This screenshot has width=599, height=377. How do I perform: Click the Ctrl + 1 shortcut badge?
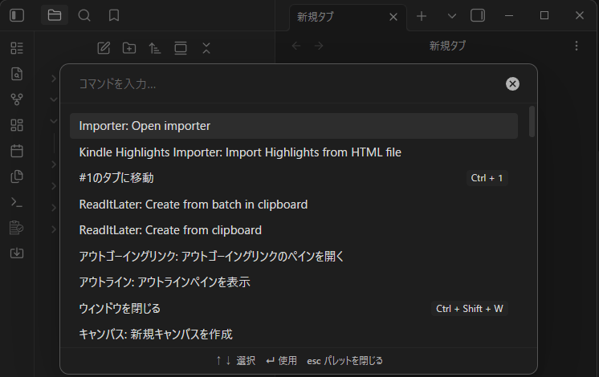[x=487, y=178]
